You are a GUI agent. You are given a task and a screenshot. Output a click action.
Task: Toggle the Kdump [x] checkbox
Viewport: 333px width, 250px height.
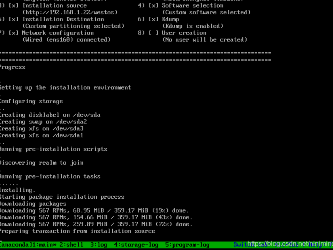coord(153,19)
